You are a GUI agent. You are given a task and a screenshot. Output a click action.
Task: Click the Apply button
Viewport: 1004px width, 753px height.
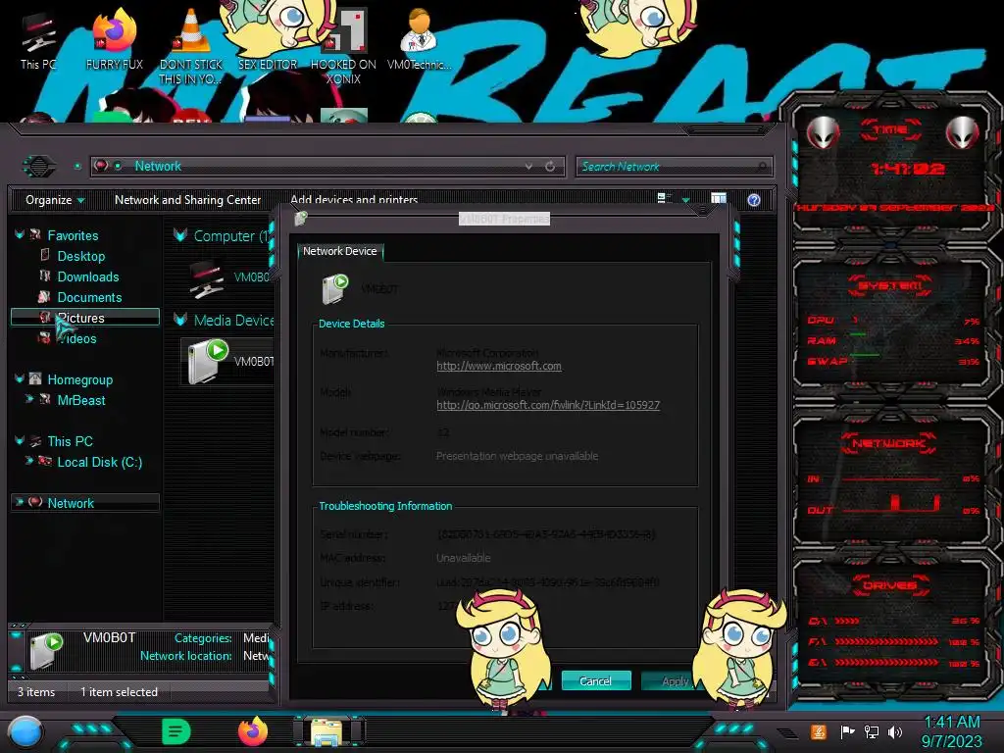[669, 680]
